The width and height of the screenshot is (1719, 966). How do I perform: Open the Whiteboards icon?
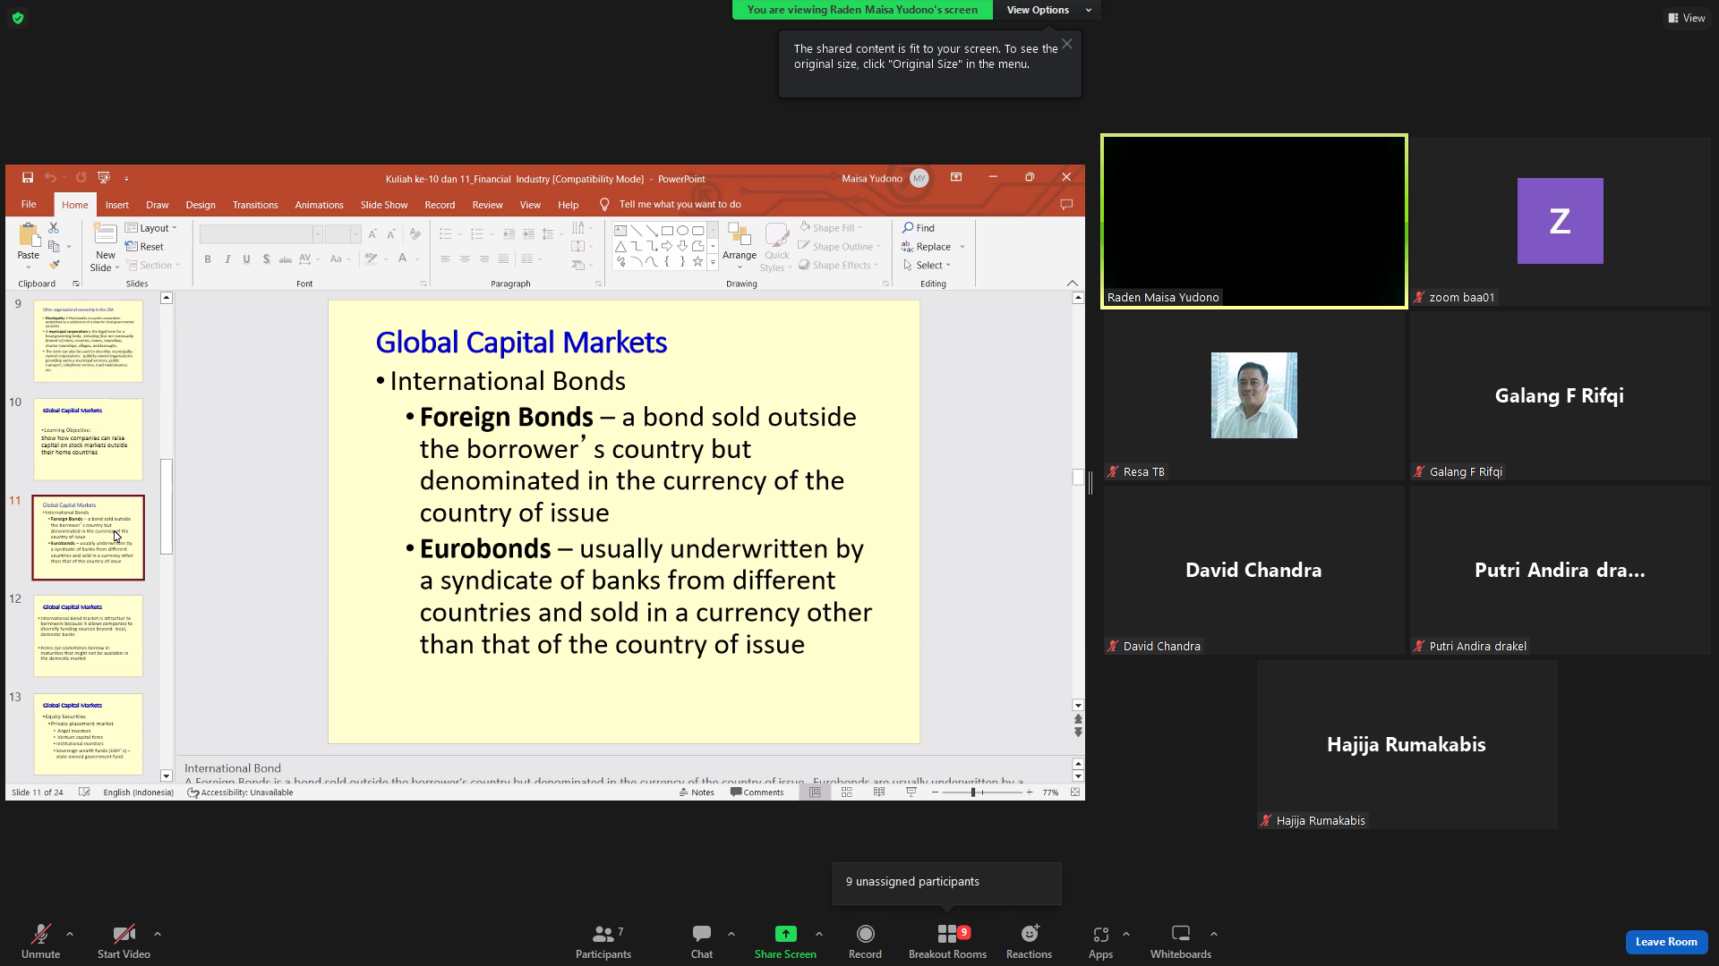1181,934
